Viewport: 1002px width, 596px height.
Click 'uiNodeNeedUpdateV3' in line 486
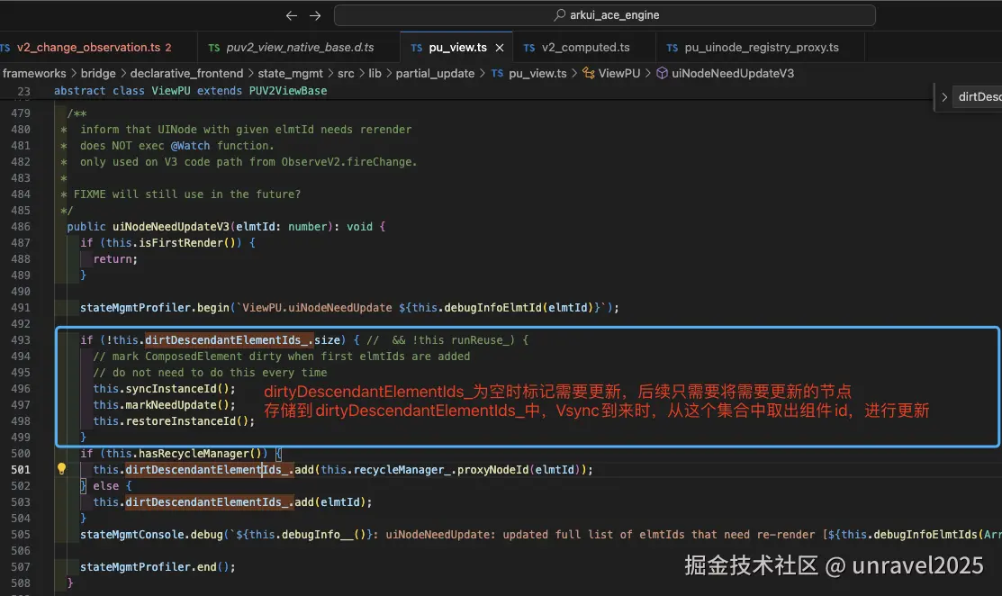click(x=171, y=227)
